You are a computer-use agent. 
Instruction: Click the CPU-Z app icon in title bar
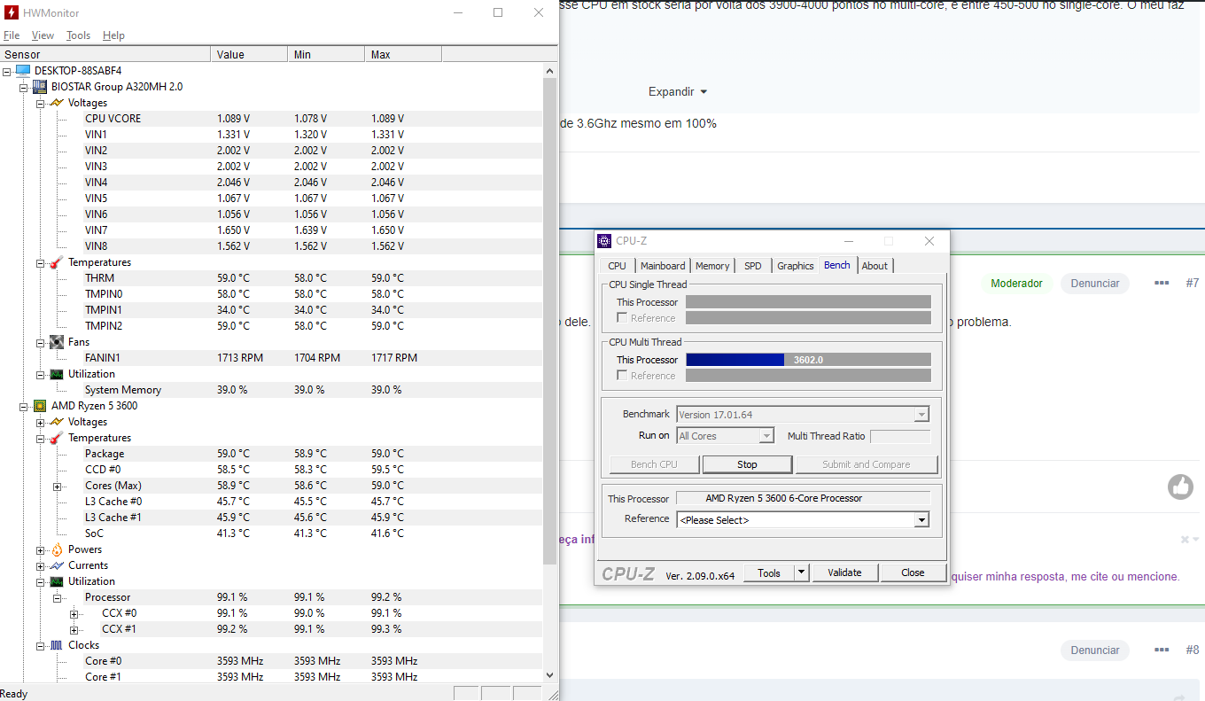604,241
